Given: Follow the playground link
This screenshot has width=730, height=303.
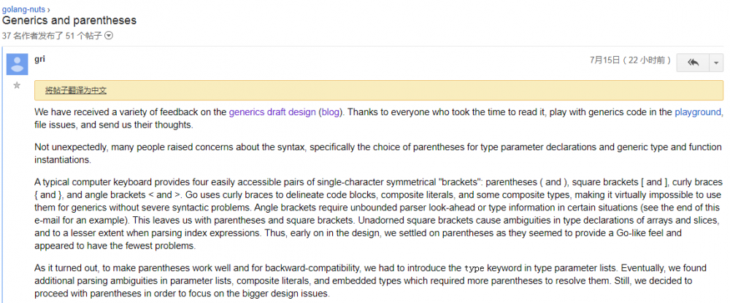Looking at the screenshot, I should (x=698, y=112).
